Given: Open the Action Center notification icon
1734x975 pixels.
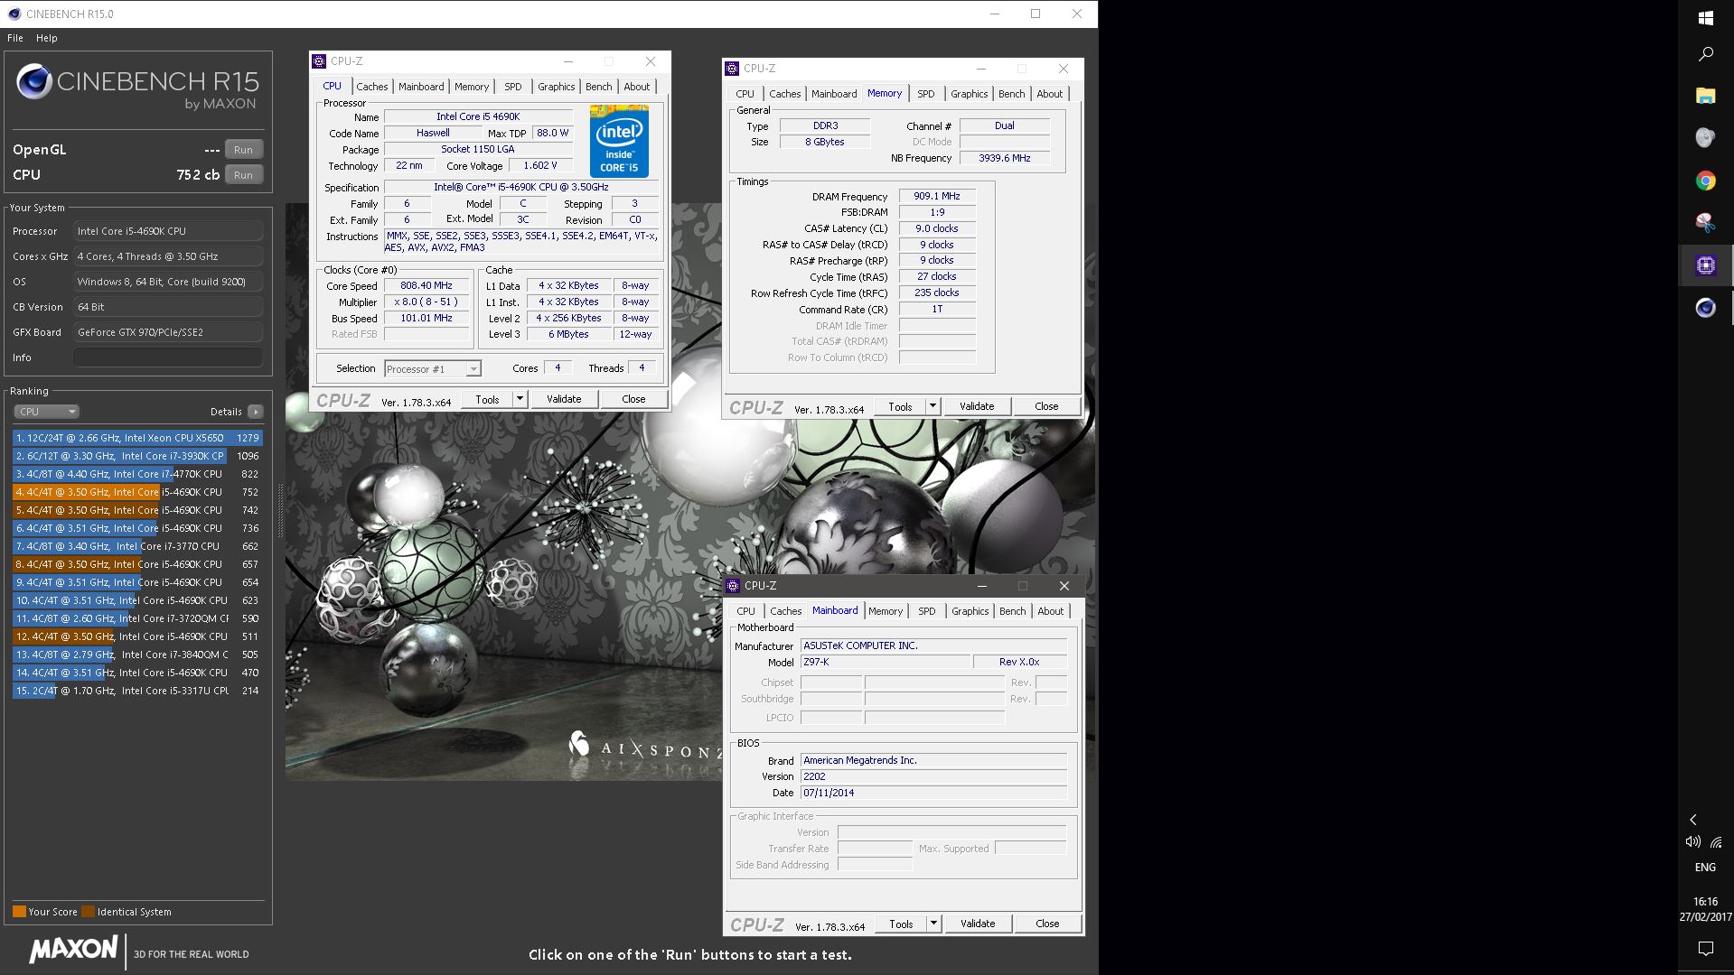Looking at the screenshot, I should tap(1705, 948).
